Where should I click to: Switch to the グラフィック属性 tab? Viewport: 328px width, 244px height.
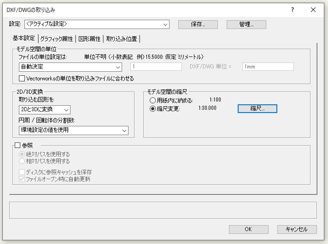[x=57, y=39]
